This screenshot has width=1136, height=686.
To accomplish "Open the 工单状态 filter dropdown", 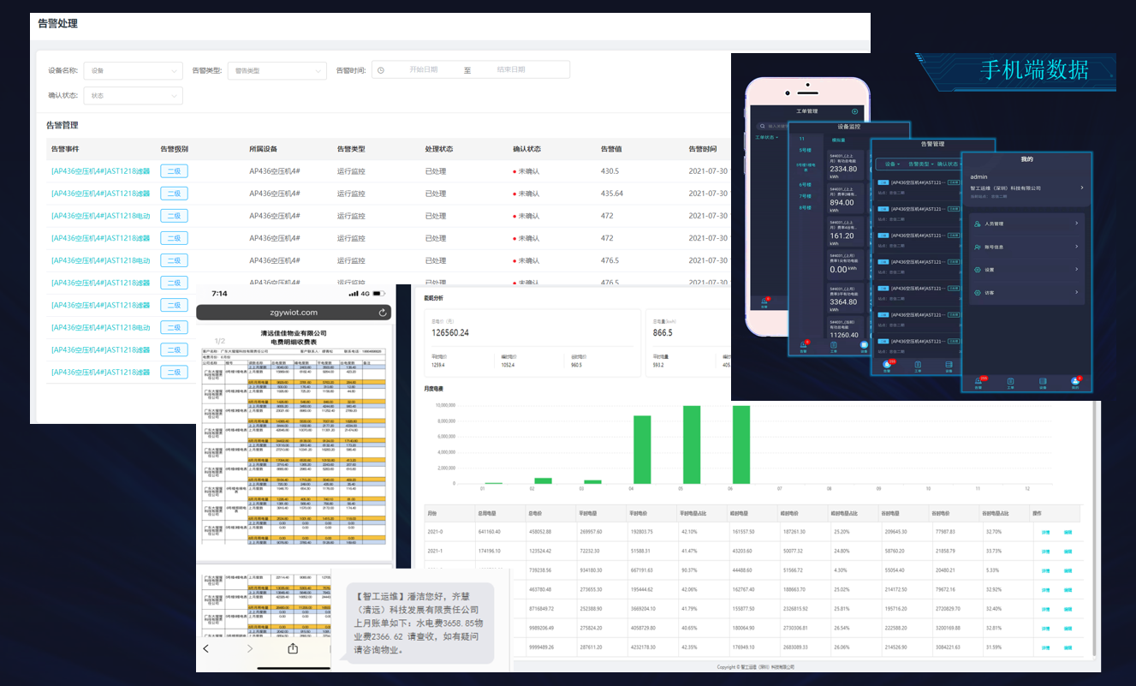I will pyautogui.click(x=765, y=137).
